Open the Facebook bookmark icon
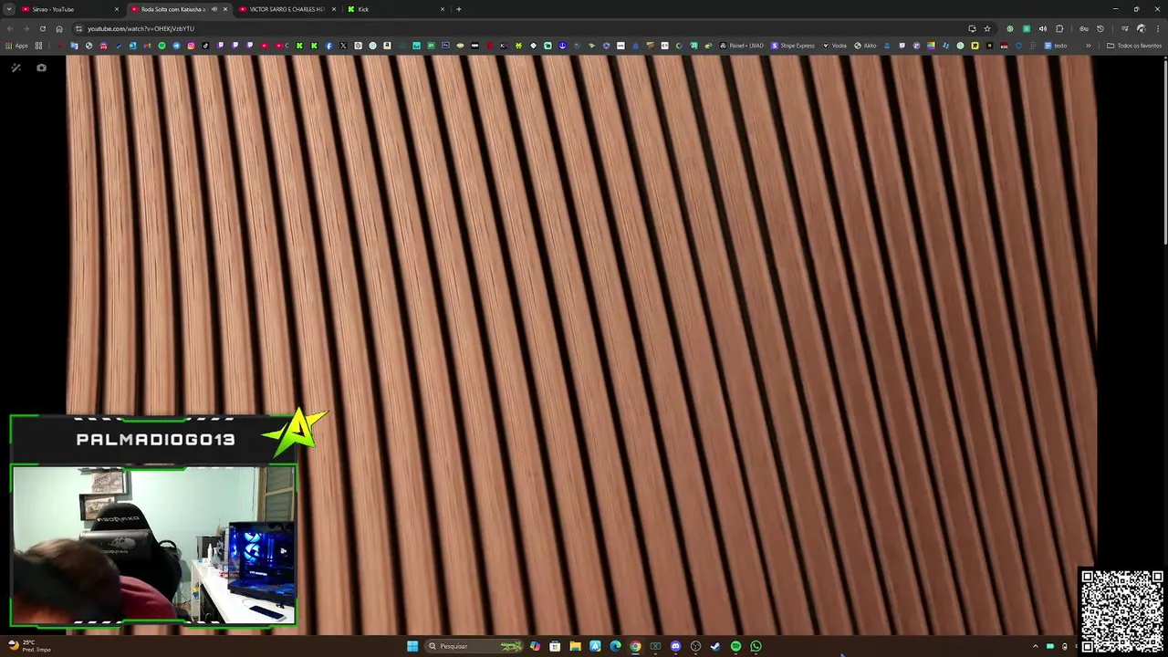1168x657 pixels. (x=328, y=46)
